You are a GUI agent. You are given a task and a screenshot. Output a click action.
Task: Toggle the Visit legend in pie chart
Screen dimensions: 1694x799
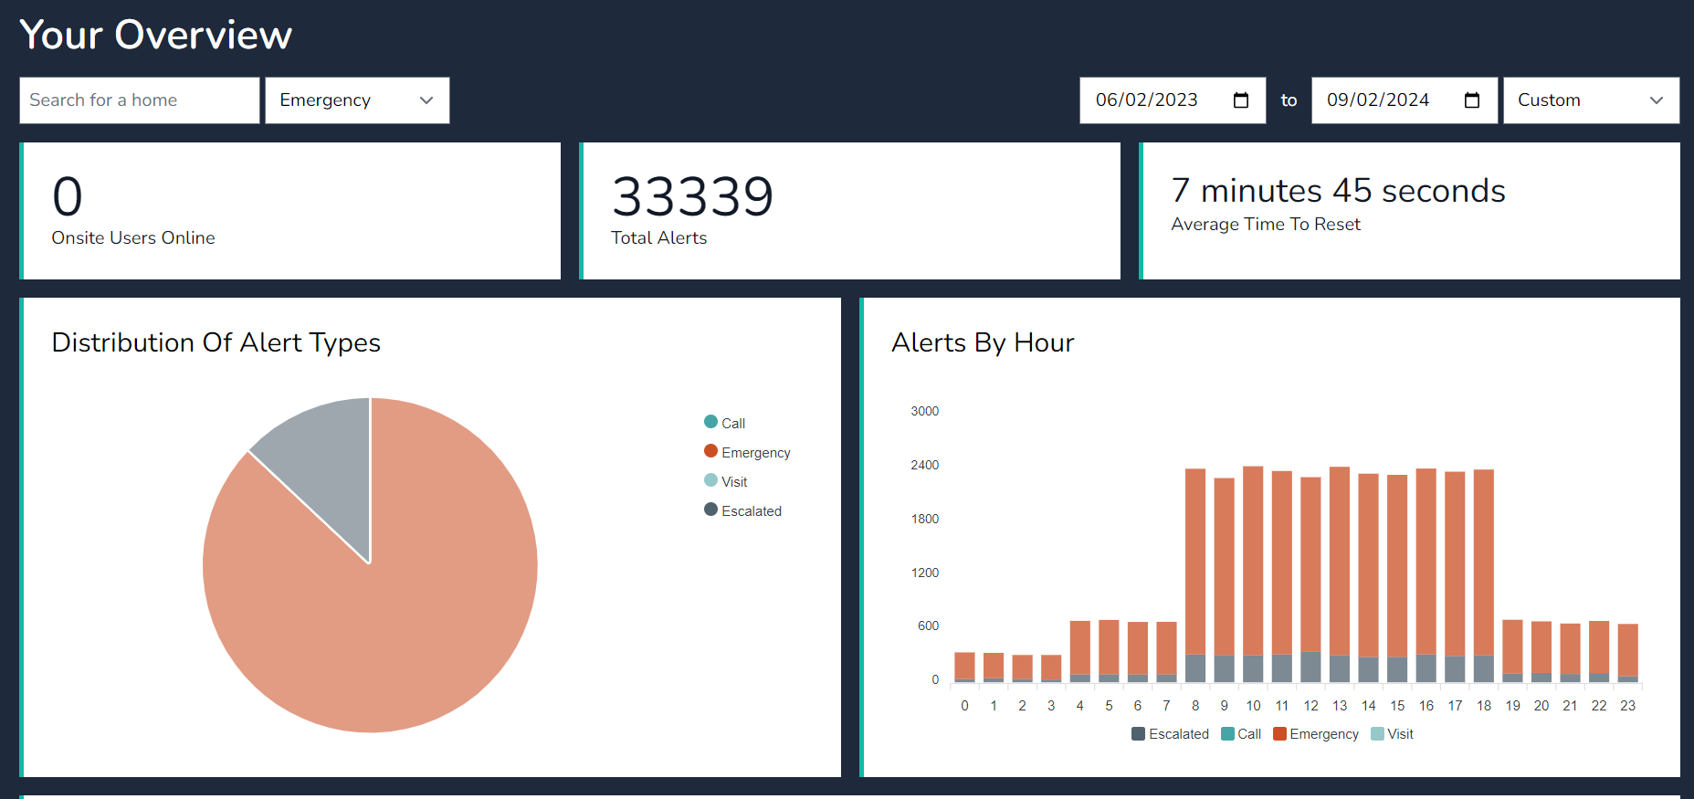point(726,481)
